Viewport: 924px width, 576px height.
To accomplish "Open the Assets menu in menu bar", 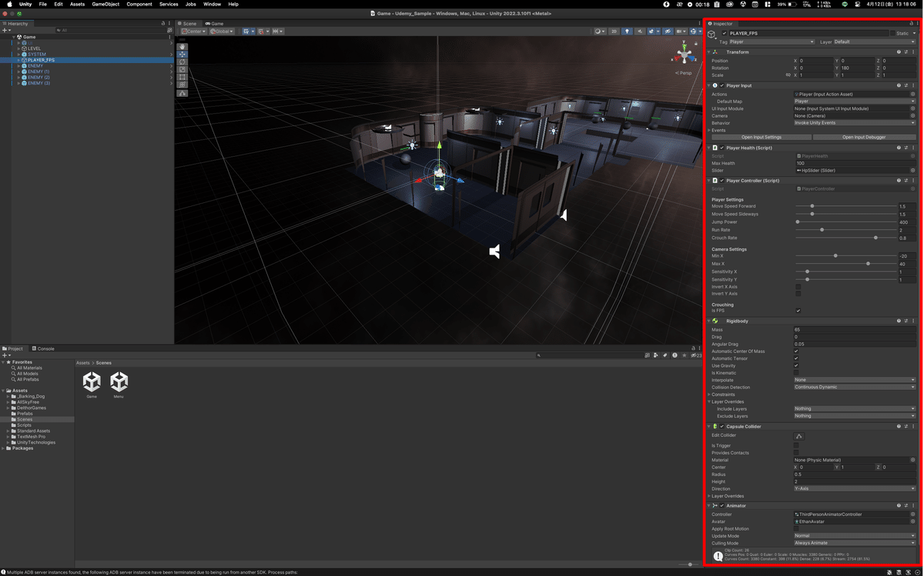I will tap(77, 4).
